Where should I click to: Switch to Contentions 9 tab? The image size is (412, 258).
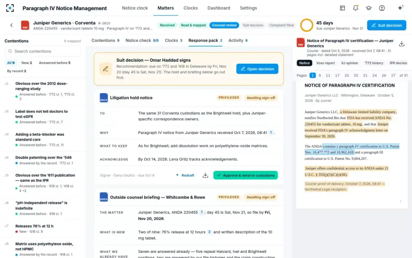105,40
